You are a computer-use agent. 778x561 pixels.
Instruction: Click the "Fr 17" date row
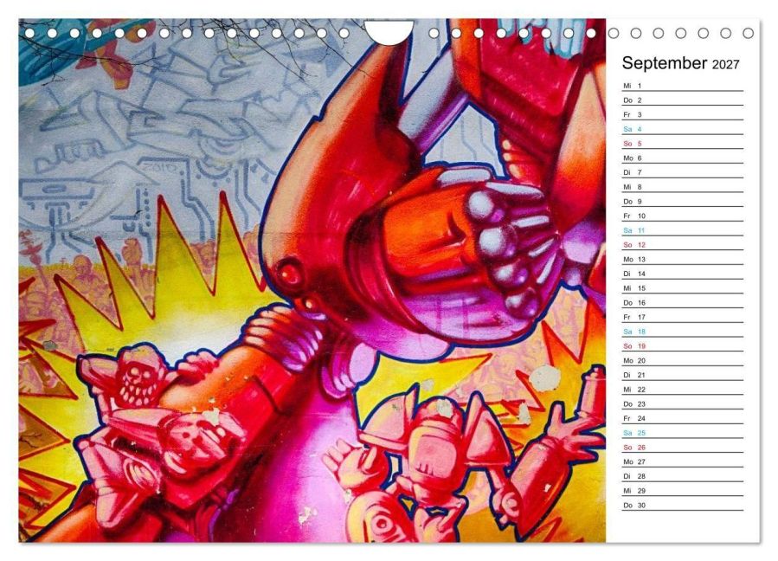click(x=683, y=317)
